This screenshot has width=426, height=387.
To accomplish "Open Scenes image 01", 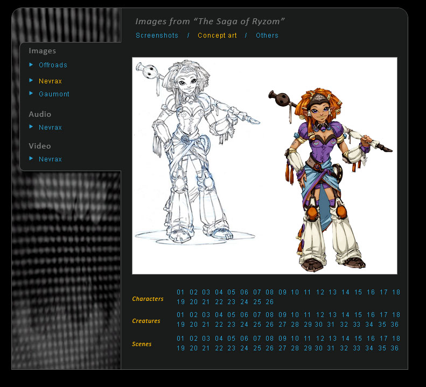I will (x=180, y=339).
